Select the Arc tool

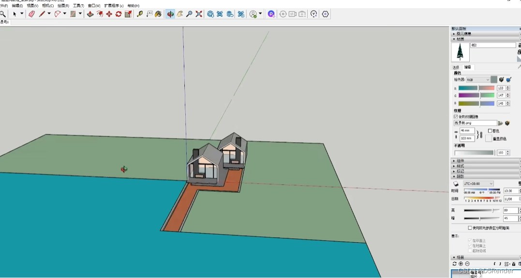click(x=58, y=14)
